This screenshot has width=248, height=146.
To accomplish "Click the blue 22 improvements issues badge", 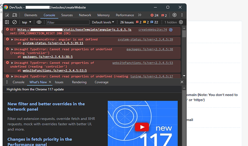I will pos(154,22).
